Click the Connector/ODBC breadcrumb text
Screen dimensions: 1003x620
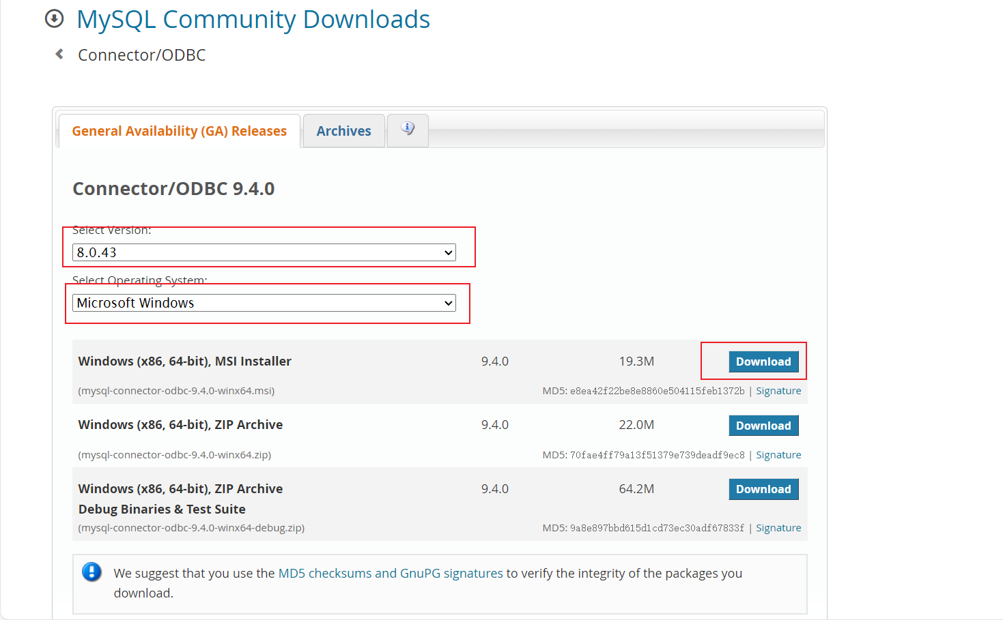(142, 55)
